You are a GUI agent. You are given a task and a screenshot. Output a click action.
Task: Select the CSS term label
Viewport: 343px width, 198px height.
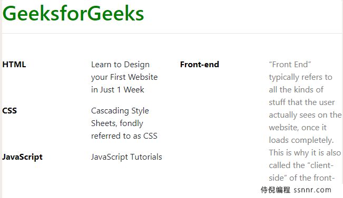(9, 111)
